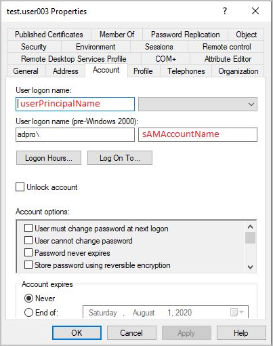Screen dimensions: 273x346
Task: Click the account options scroll down arrow
Action: click(250, 267)
